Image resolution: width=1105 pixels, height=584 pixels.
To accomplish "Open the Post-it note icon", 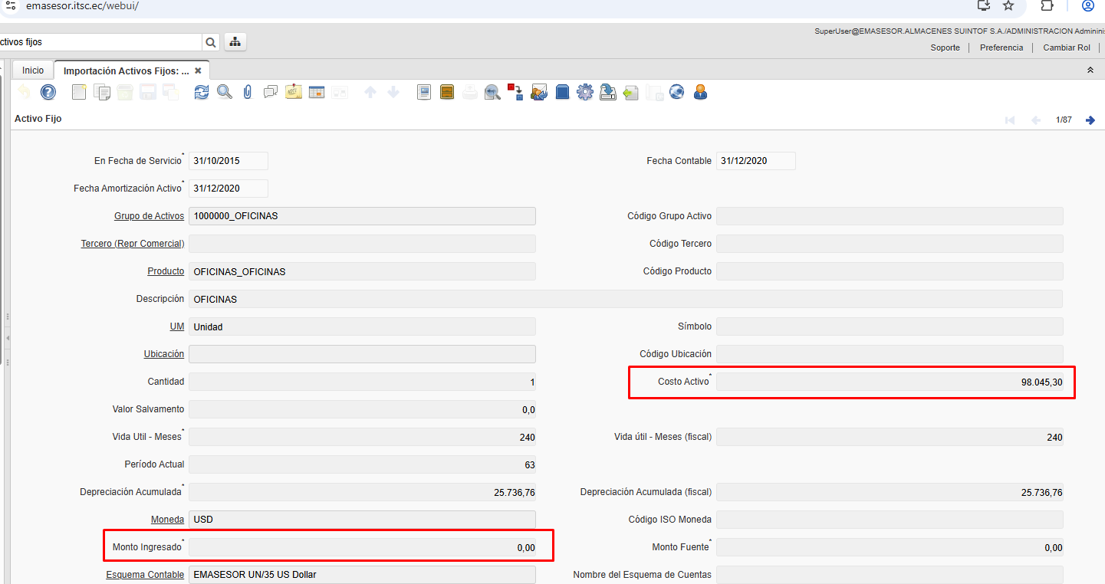I will click(293, 93).
